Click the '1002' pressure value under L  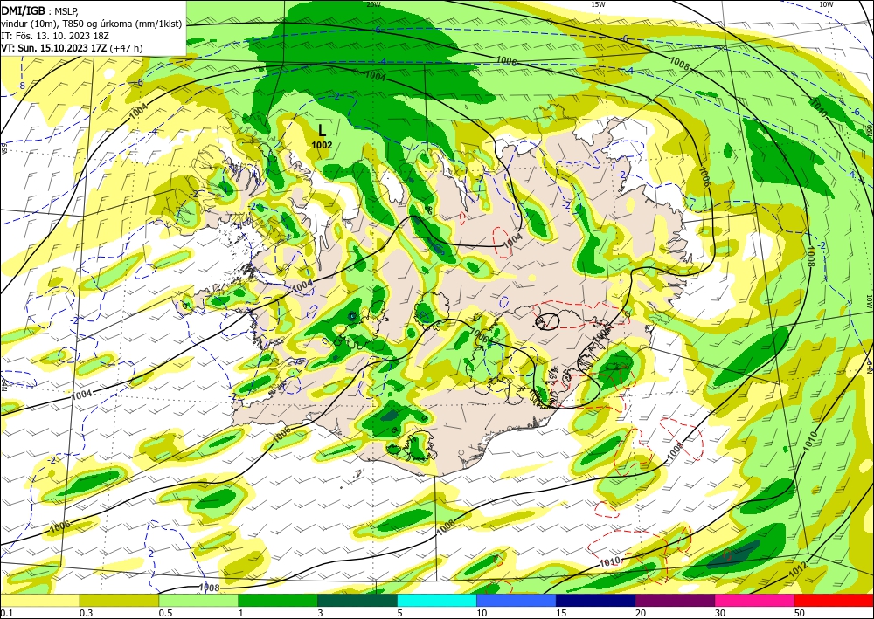[323, 145]
